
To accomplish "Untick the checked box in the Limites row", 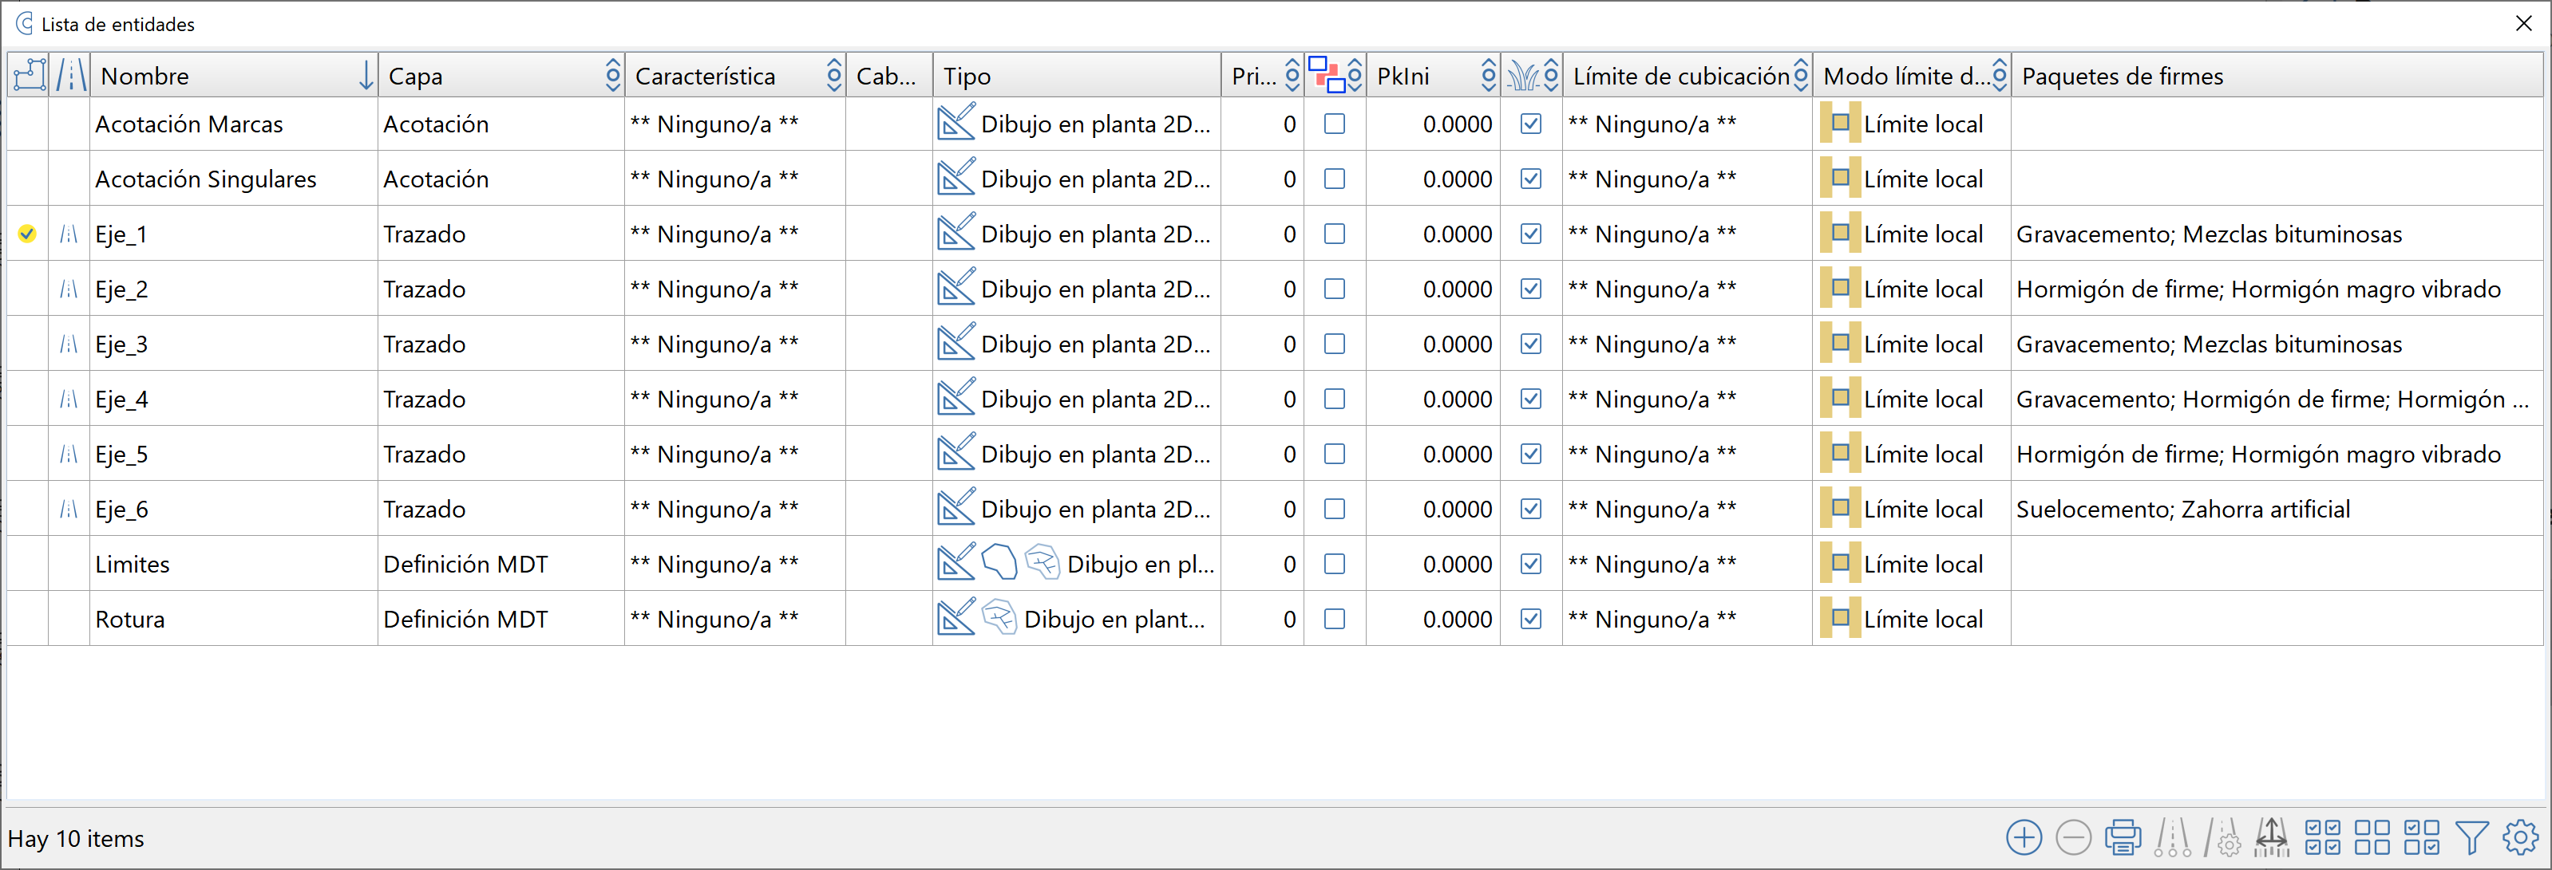I will click(1530, 564).
